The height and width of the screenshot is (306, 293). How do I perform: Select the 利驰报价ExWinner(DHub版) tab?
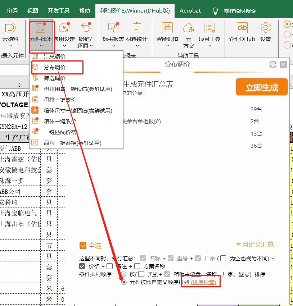click(x=135, y=11)
